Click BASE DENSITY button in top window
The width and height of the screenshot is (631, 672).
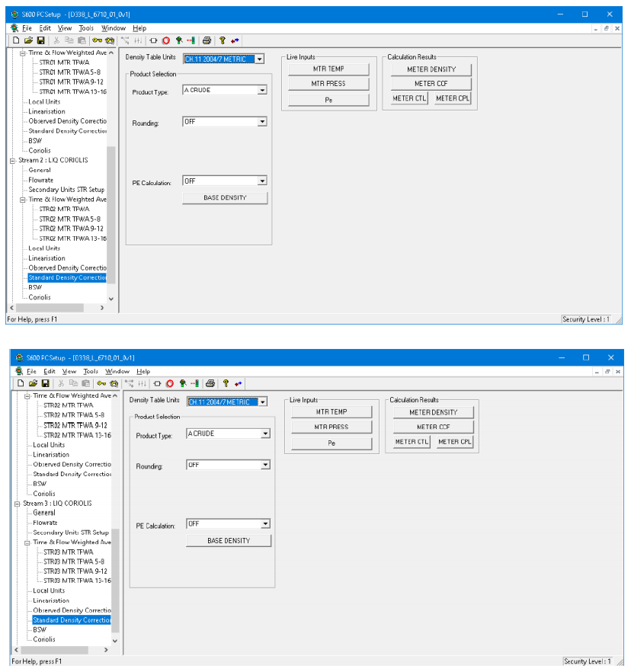click(x=225, y=197)
